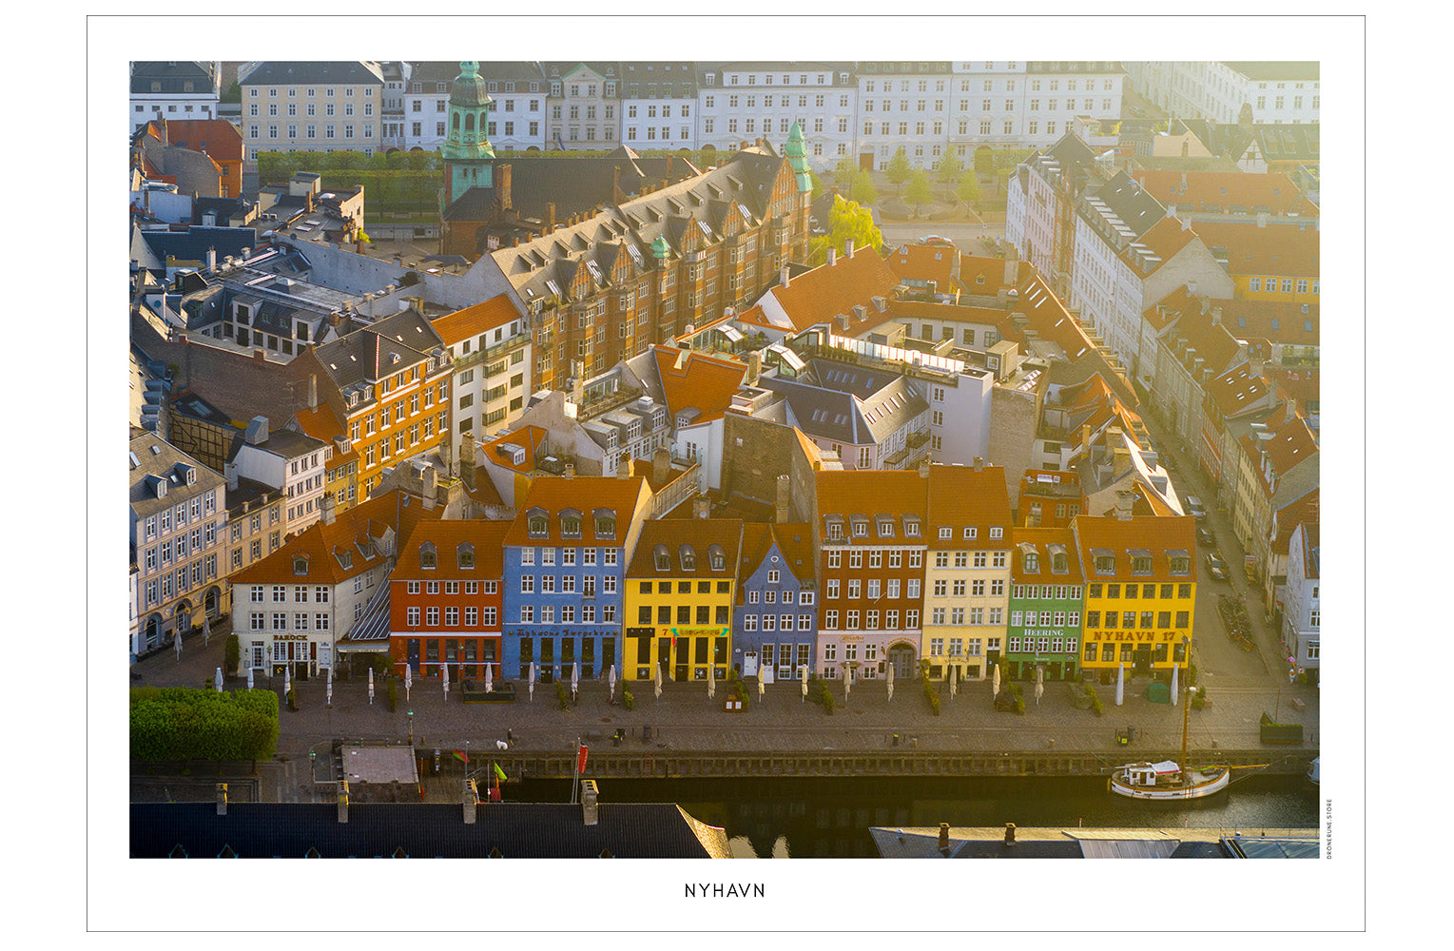Screen dimensions: 1454x951
Task: Click the small green onion dome turret
Action: (659, 247)
